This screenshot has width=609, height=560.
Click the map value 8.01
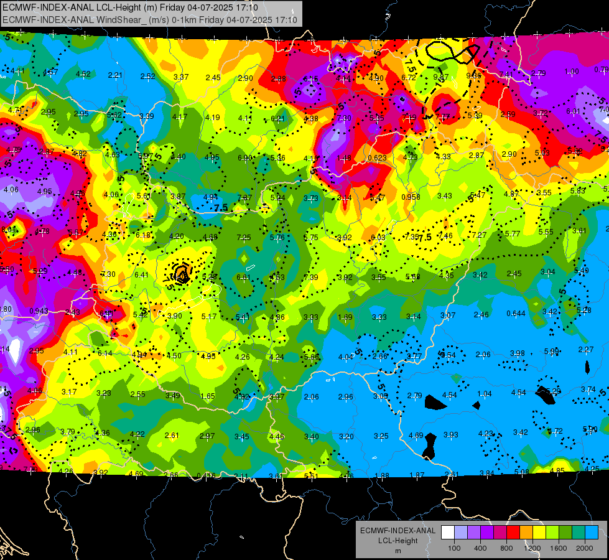pyautogui.click(x=9, y=229)
